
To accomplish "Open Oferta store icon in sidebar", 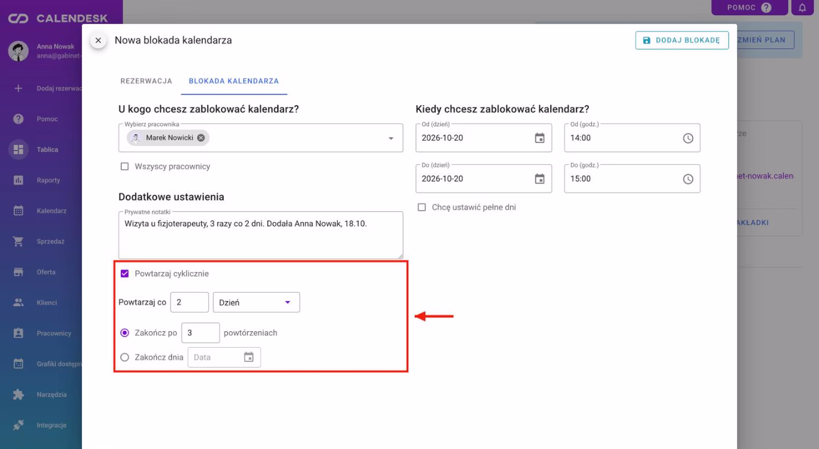I will 18,272.
